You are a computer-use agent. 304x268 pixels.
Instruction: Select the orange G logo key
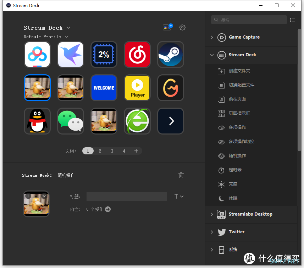[171, 88]
